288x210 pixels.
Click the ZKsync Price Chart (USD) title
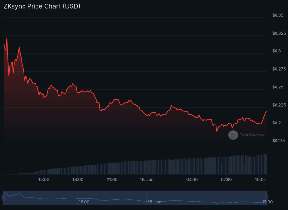(x=42, y=6)
